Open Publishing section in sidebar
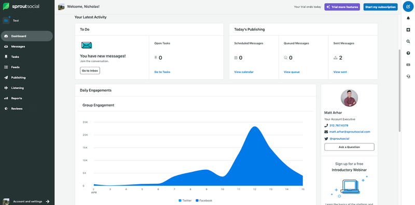 point(27,78)
